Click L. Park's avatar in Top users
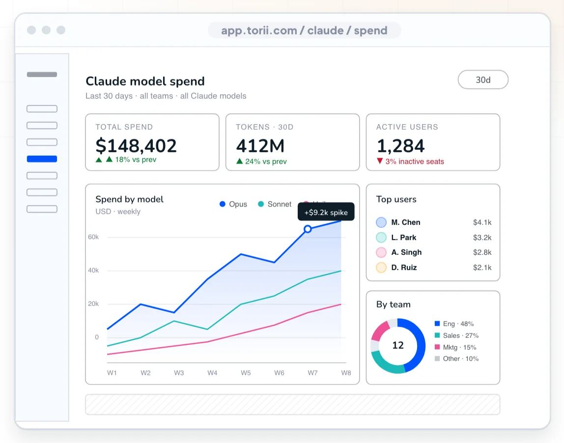 (381, 237)
